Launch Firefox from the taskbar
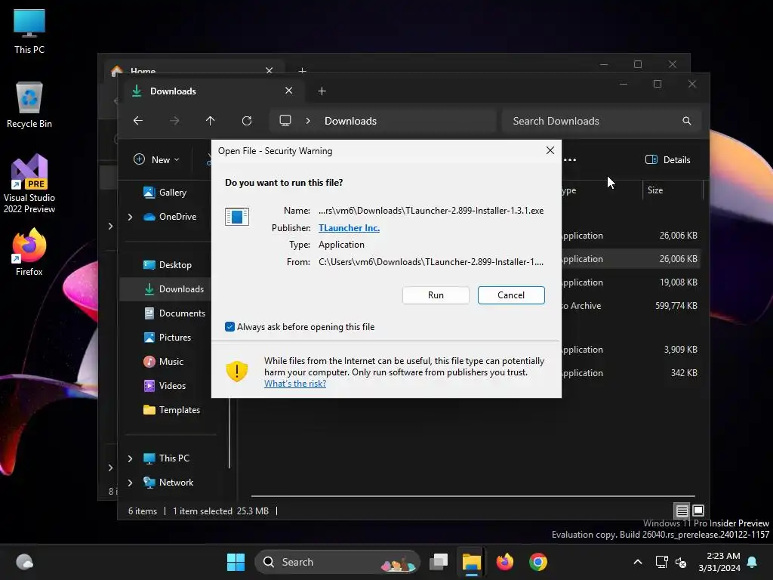This screenshot has width=773, height=580. click(504, 562)
